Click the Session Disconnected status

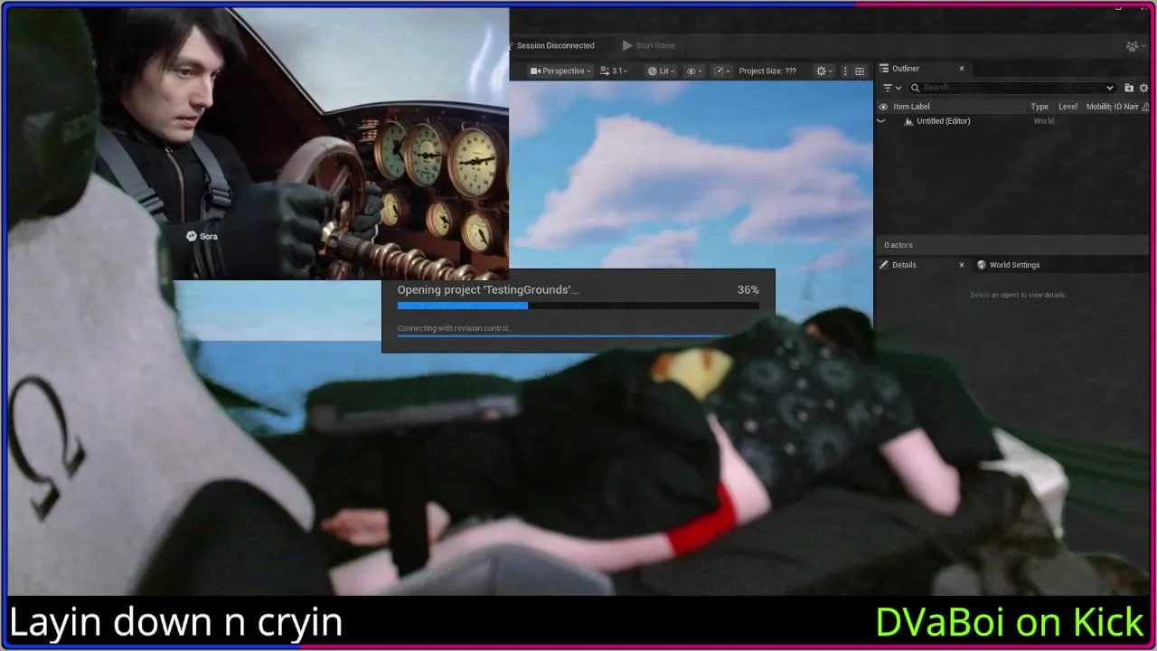[x=555, y=45]
